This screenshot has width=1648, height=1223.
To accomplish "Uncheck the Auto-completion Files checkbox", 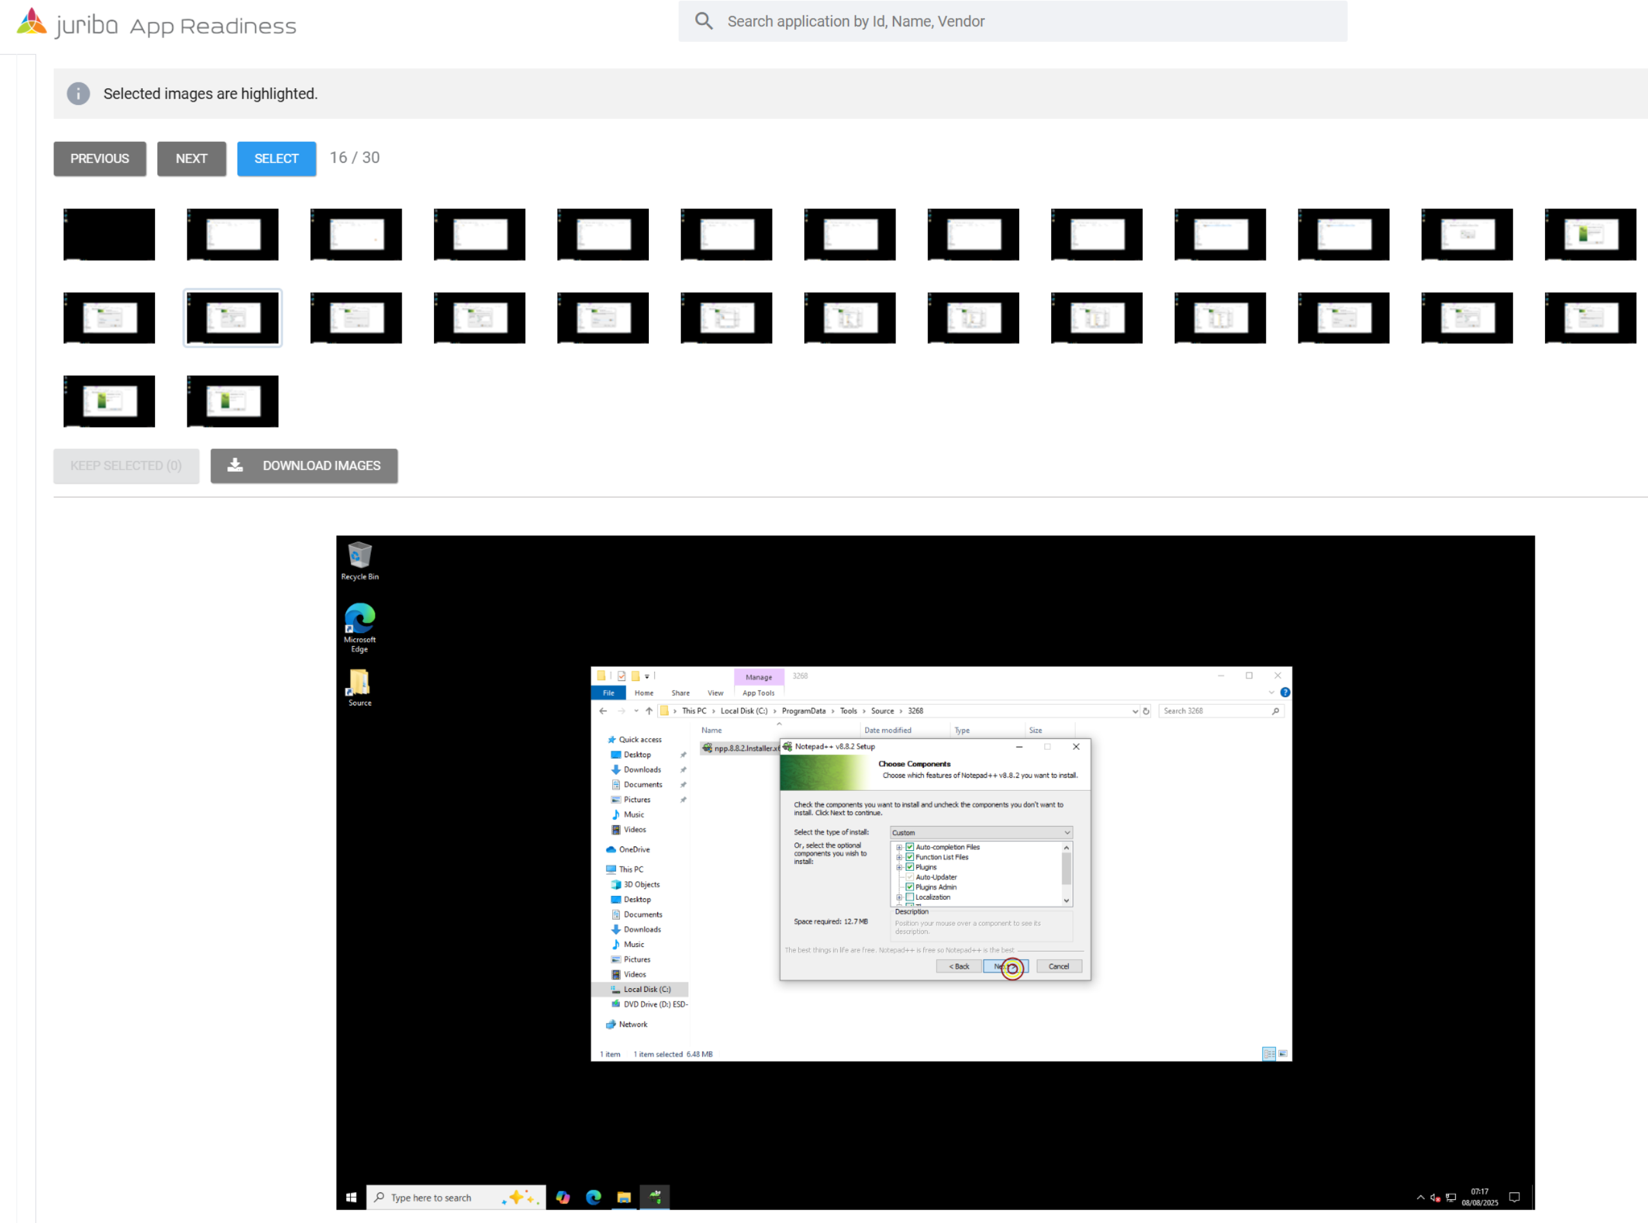I will (910, 847).
